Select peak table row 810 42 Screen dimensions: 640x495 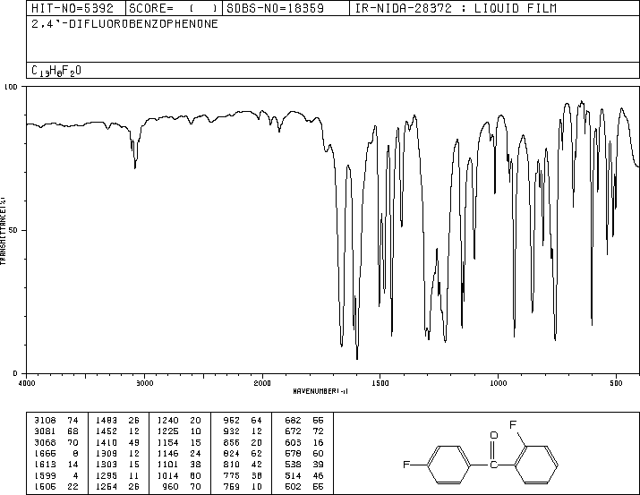(x=243, y=465)
